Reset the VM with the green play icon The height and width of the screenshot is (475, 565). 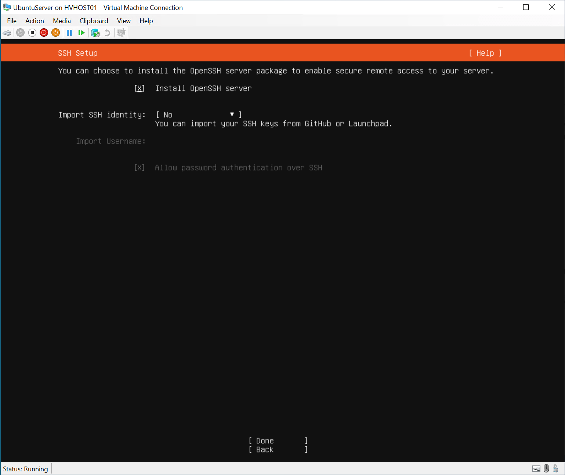82,33
